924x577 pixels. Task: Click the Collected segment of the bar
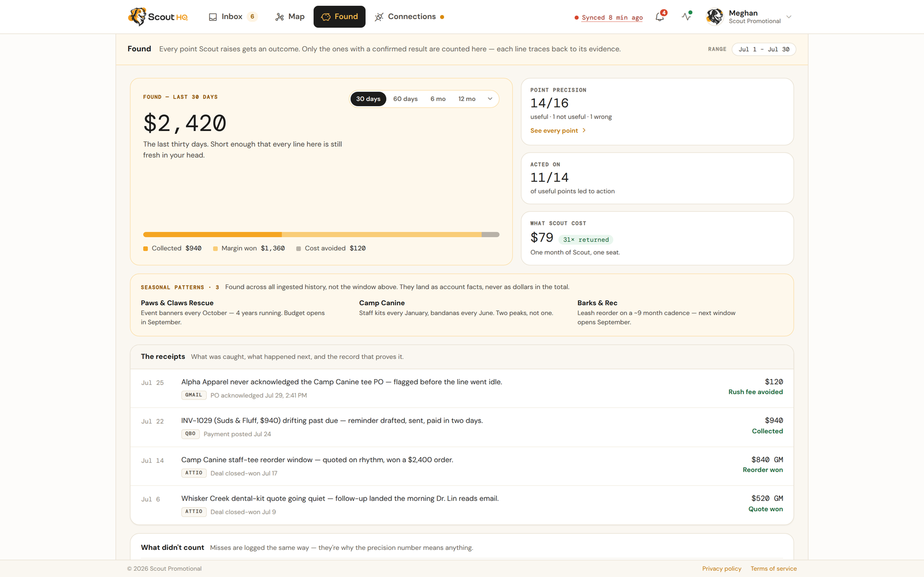tap(213, 234)
